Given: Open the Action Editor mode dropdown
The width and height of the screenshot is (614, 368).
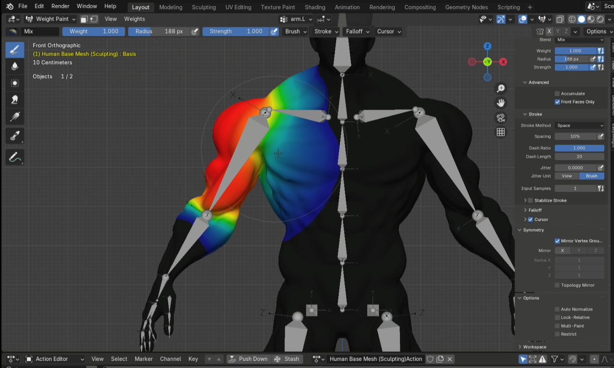Looking at the screenshot, I should pos(55,359).
